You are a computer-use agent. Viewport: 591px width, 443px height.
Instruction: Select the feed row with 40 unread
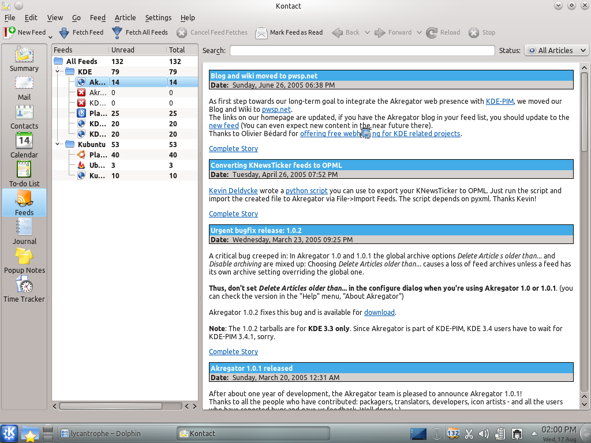coord(125,155)
